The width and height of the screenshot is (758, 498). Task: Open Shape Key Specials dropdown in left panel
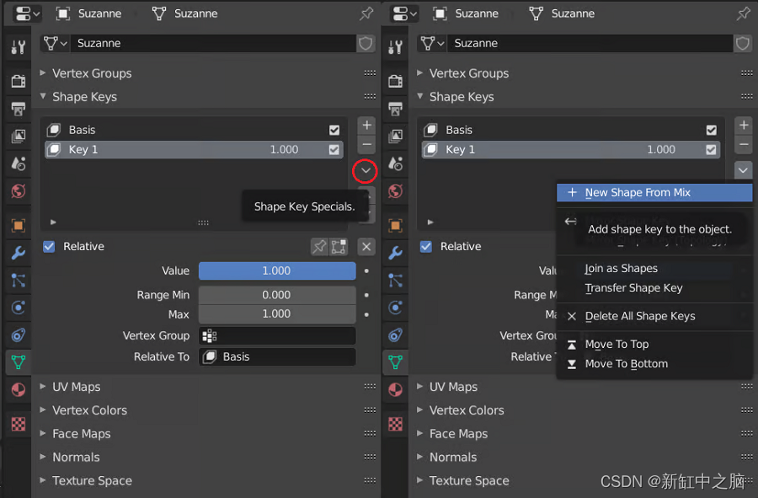(366, 170)
